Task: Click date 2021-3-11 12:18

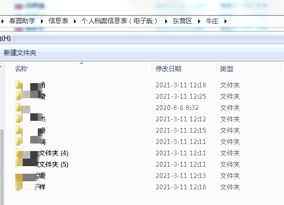Action: (x=181, y=85)
